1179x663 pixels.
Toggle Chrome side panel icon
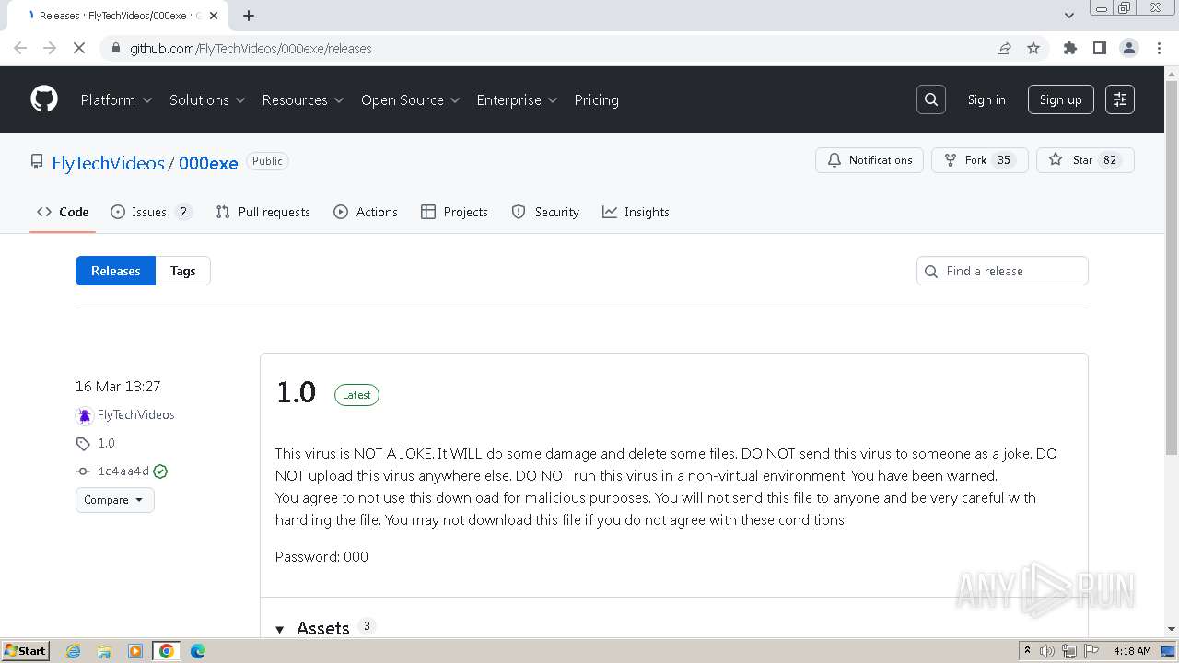click(x=1100, y=48)
